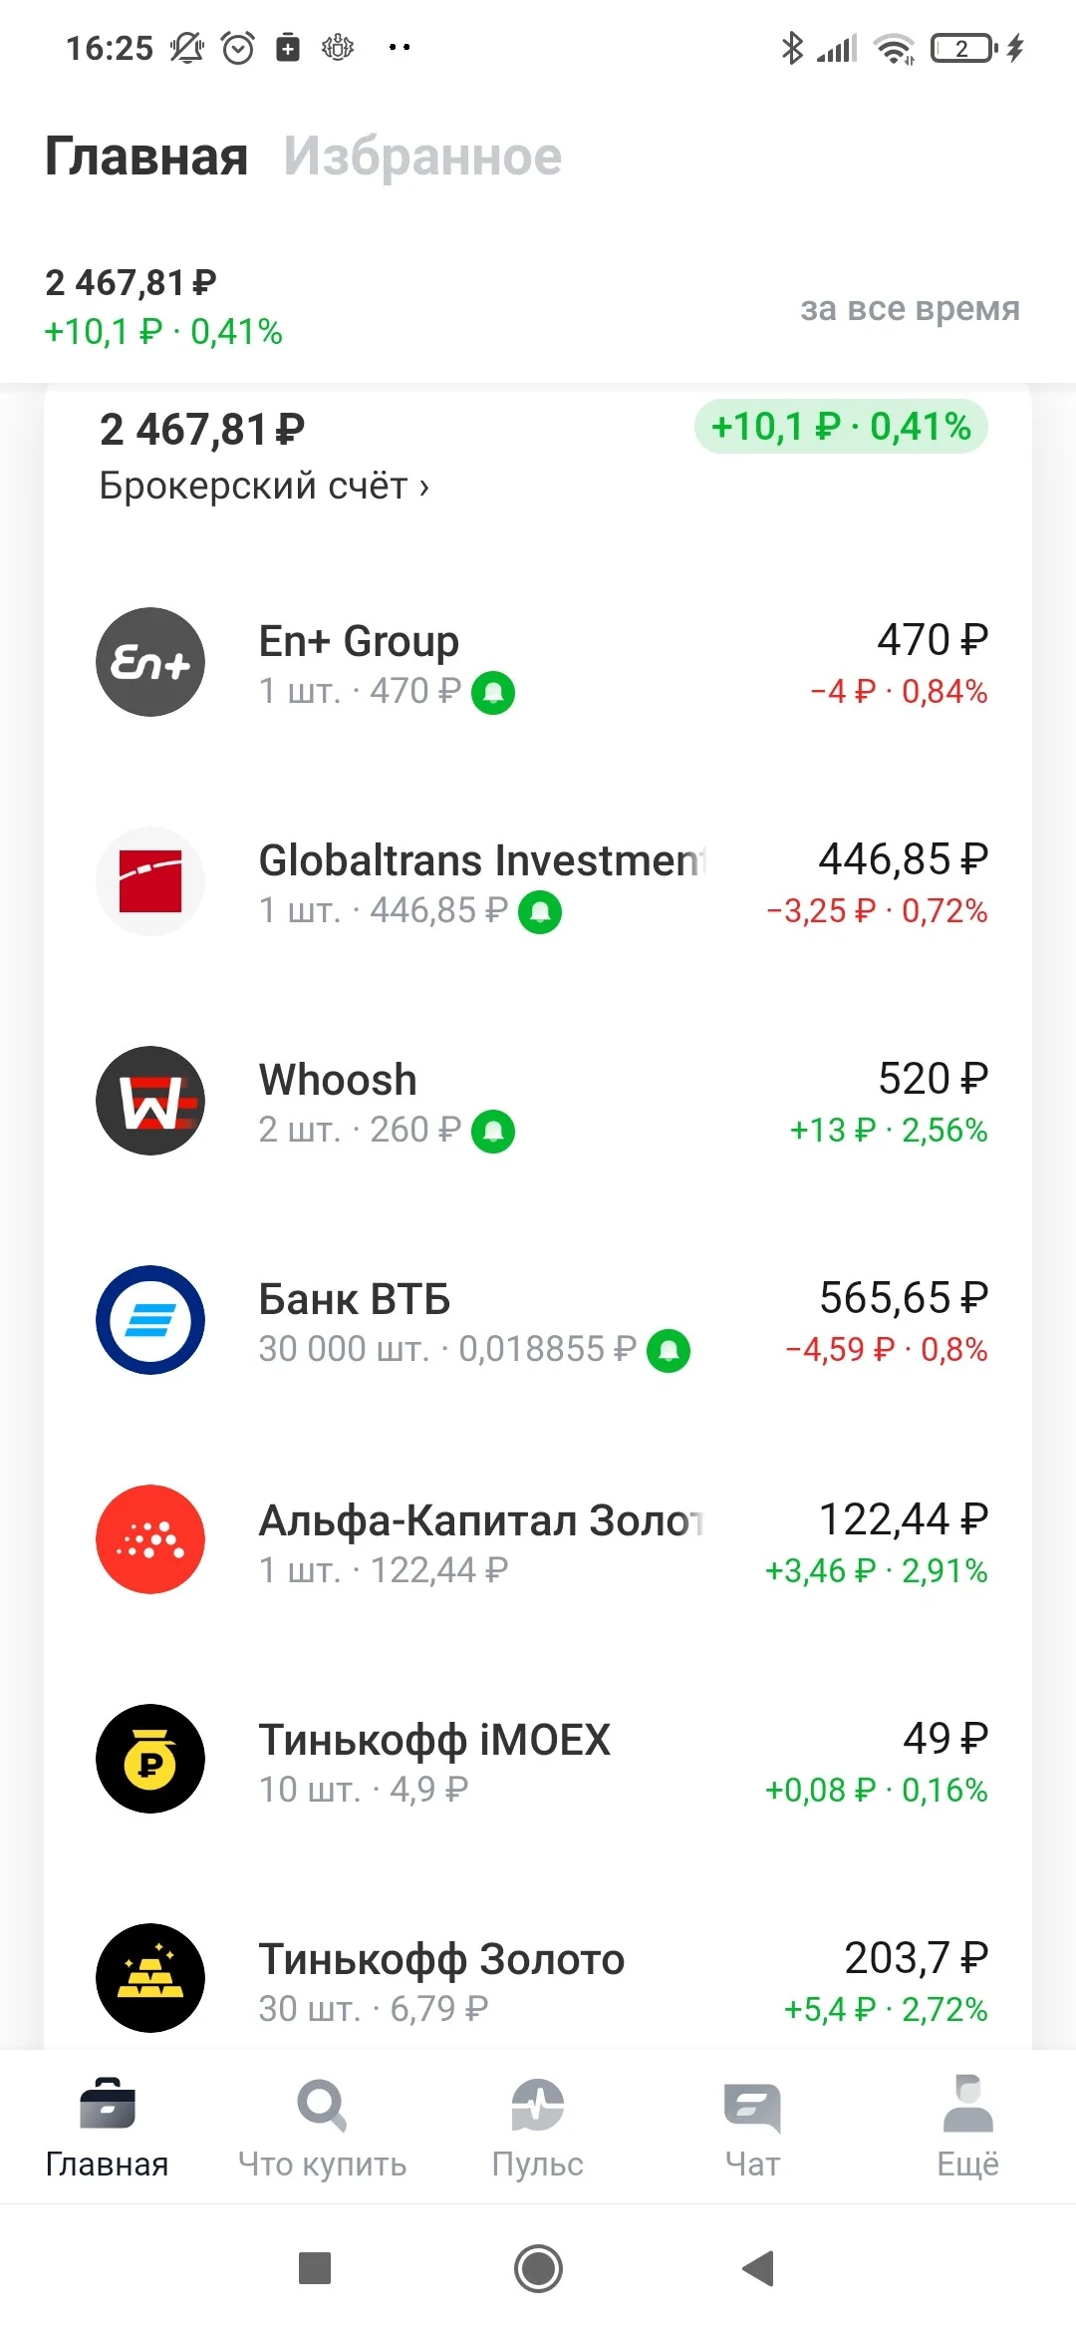Switch to the Избранное tab
Screen dimensions: 1076x2333
[422, 157]
